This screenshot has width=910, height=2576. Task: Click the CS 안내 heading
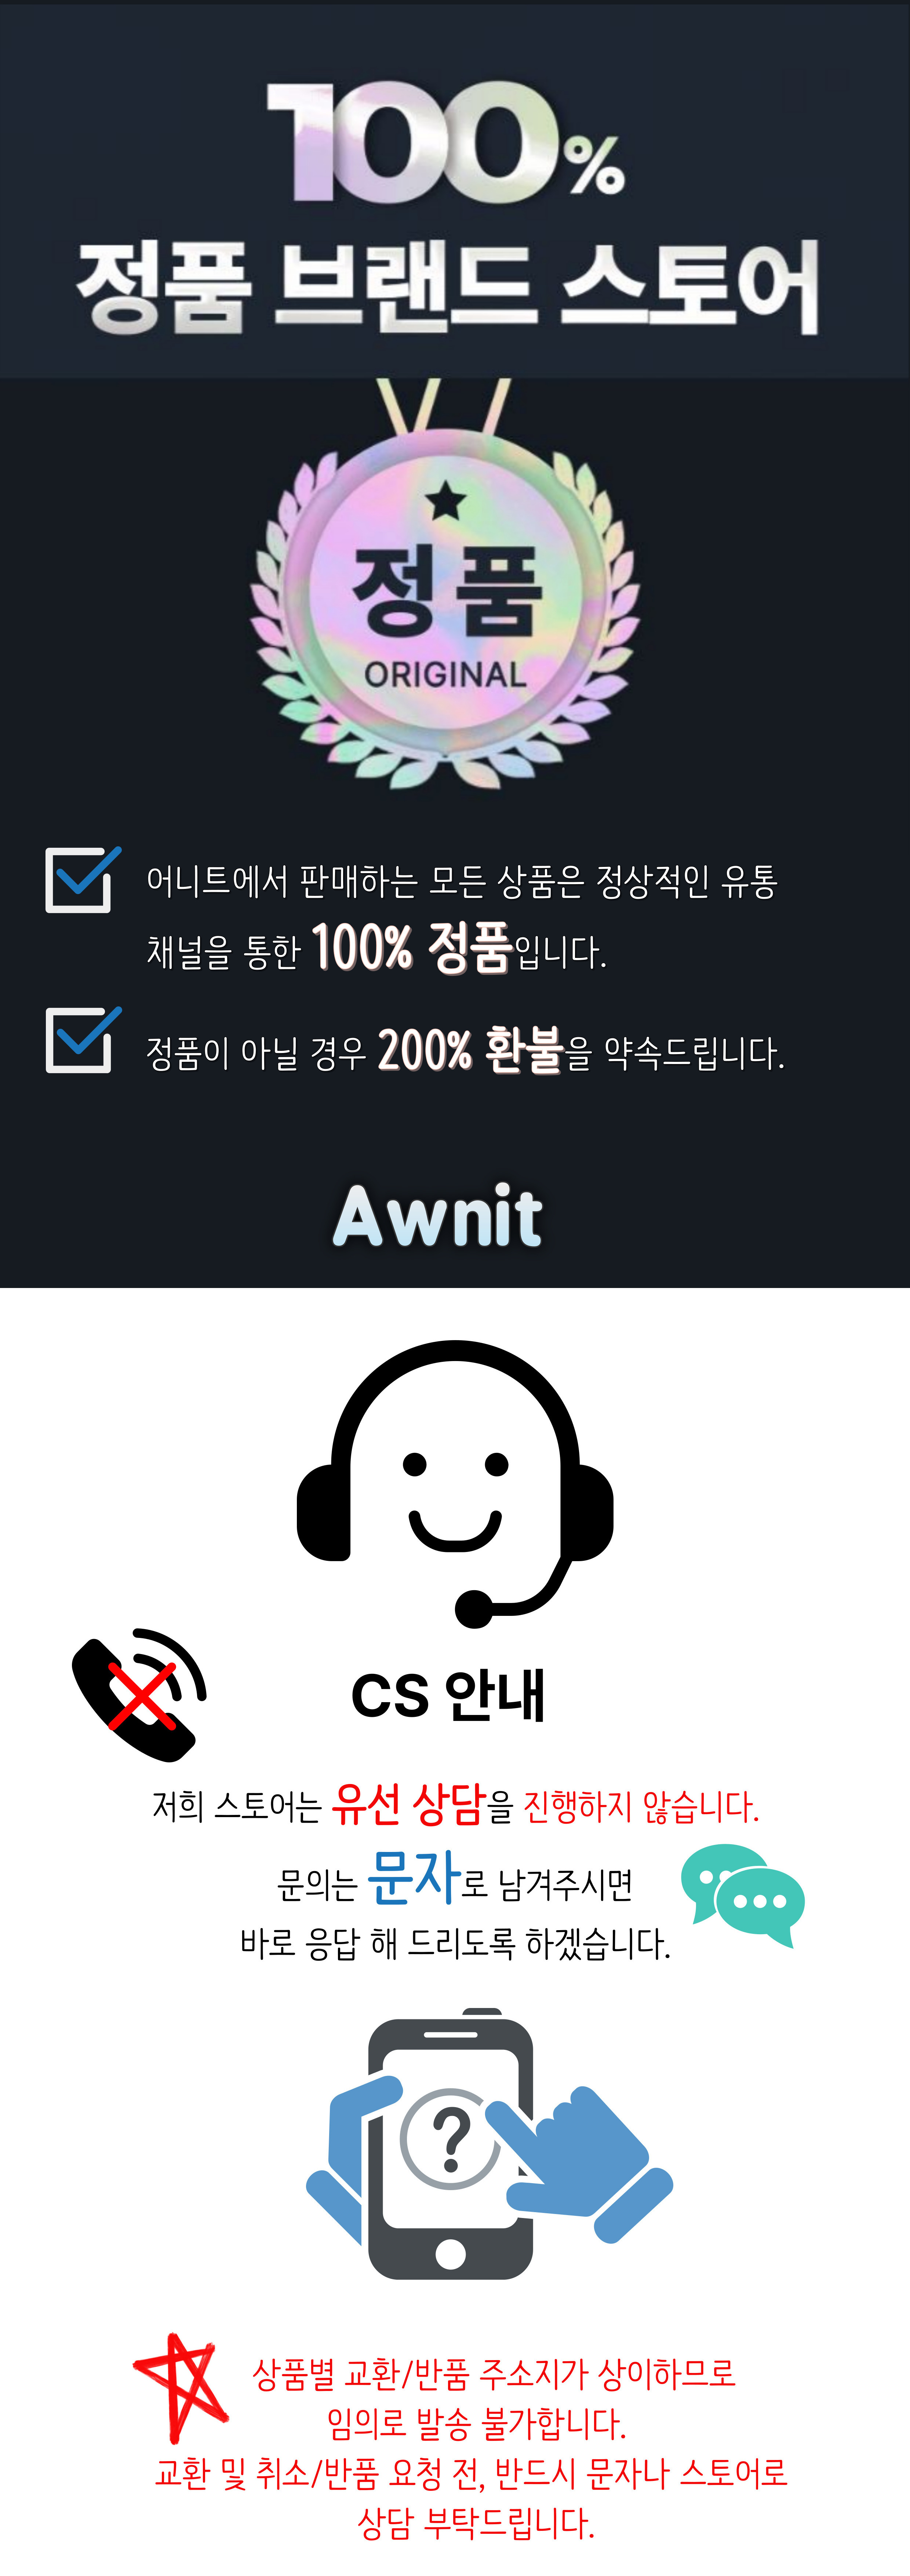448,1696
